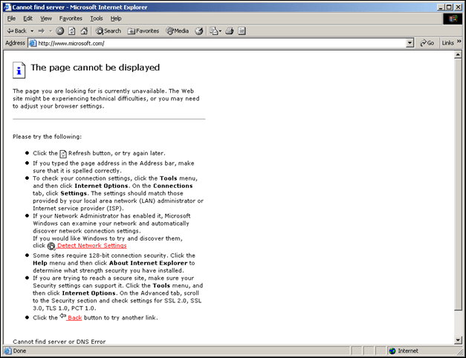Click the vertical scrollbar thumb
Screen dimensions: 466x358
coord(458,185)
